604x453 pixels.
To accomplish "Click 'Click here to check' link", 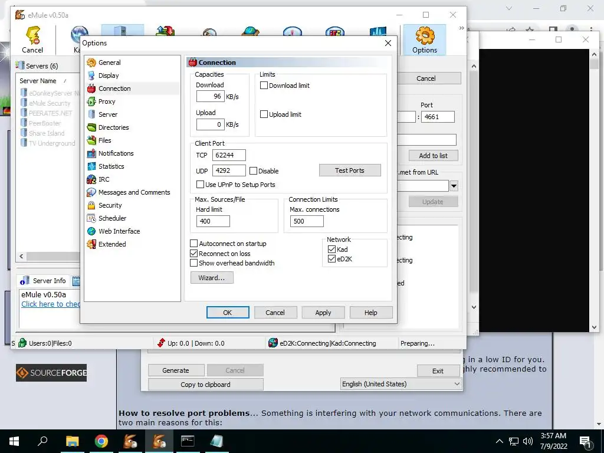I will click(51, 304).
